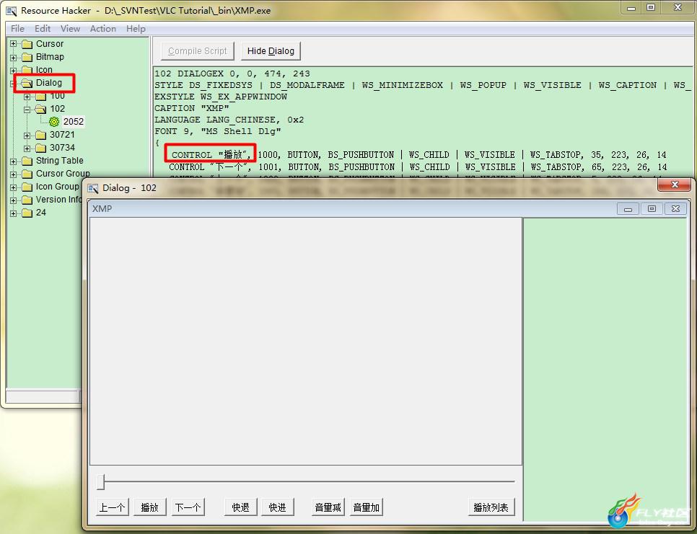Select the 30721 folder icon

click(41, 135)
